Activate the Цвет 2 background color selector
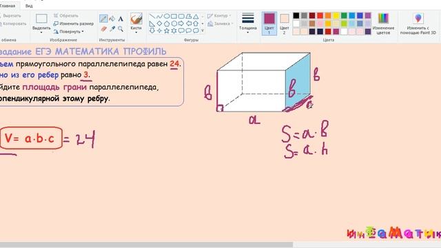Screen dimensions: 441x248 point(285,24)
